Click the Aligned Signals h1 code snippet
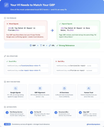Image resolution: width=104 pixels, height=127 pixels. coord(78,29)
